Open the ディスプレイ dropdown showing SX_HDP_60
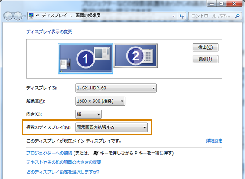 [116, 88]
